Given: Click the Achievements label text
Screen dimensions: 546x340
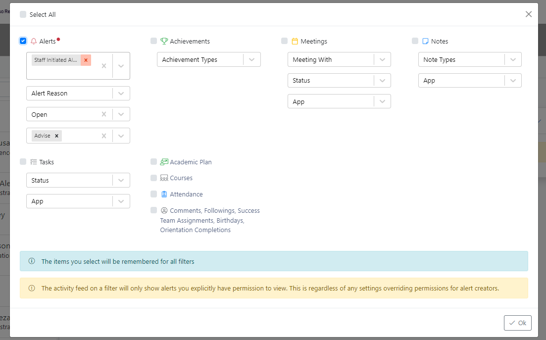Looking at the screenshot, I should pyautogui.click(x=190, y=42).
